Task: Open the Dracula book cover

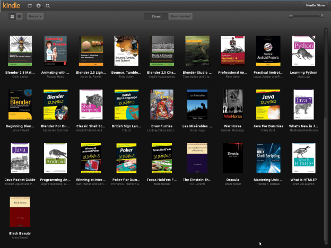Action: click(x=233, y=158)
